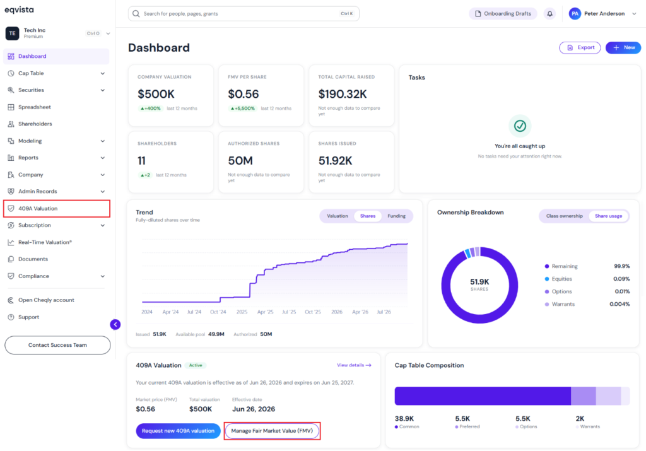Click the Open Cheqly account icon
The width and height of the screenshot is (646, 451).
pyautogui.click(x=11, y=300)
